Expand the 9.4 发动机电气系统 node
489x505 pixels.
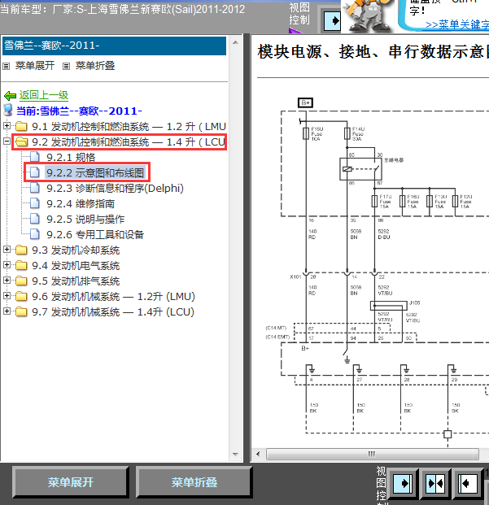click(7, 265)
